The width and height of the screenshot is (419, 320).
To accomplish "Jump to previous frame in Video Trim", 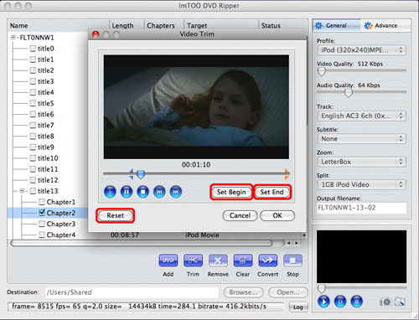I will pos(159,192).
